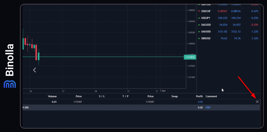Click the left chevron arrow on the chart
The image size is (267, 132).
pos(34,70)
